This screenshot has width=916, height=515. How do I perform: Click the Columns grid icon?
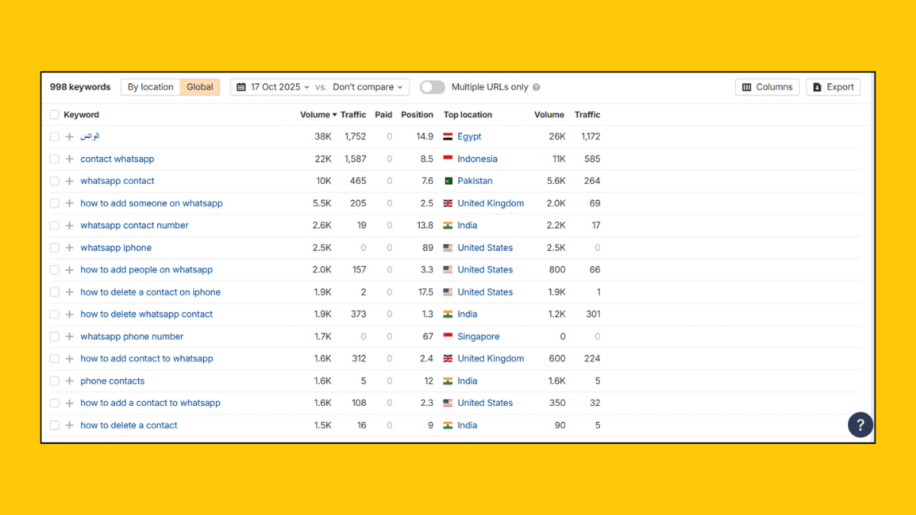[x=746, y=86]
